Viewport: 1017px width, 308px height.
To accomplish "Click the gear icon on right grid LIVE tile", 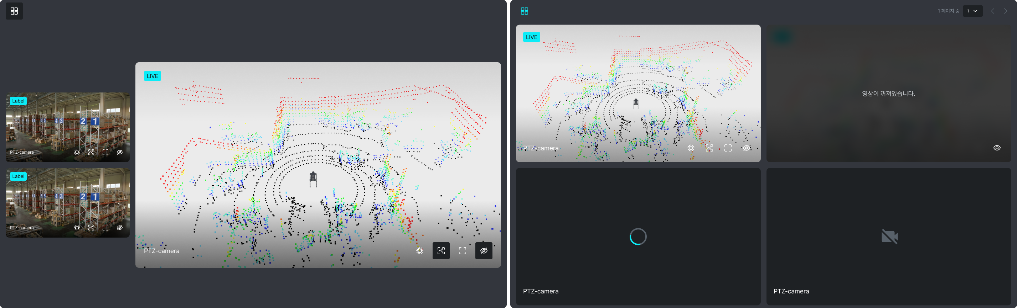I will click(691, 148).
